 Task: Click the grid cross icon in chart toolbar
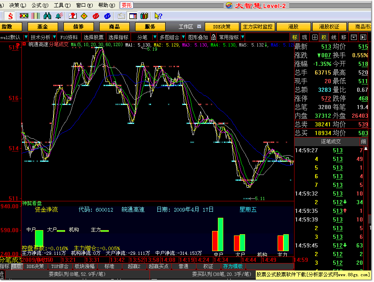click(x=315, y=37)
